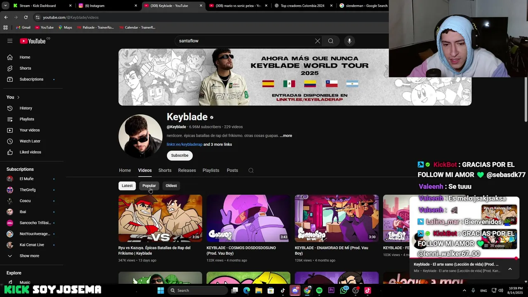Click the taskbar microphone indicator
The image size is (528, 297).
pyautogui.click(x=473, y=290)
